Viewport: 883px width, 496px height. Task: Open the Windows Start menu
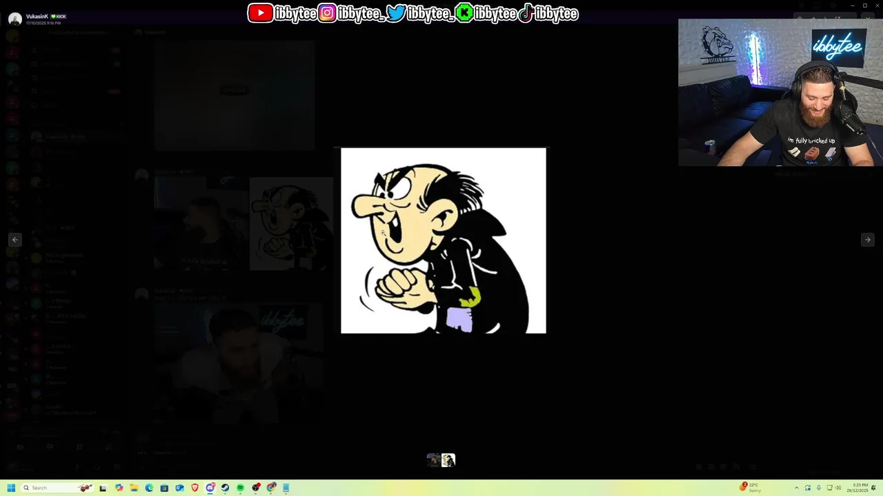pos(11,488)
